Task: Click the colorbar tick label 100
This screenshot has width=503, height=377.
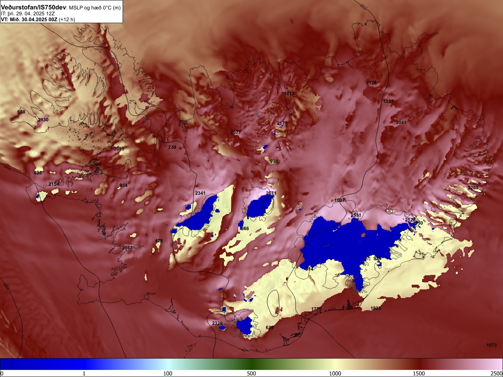Action: (x=168, y=373)
